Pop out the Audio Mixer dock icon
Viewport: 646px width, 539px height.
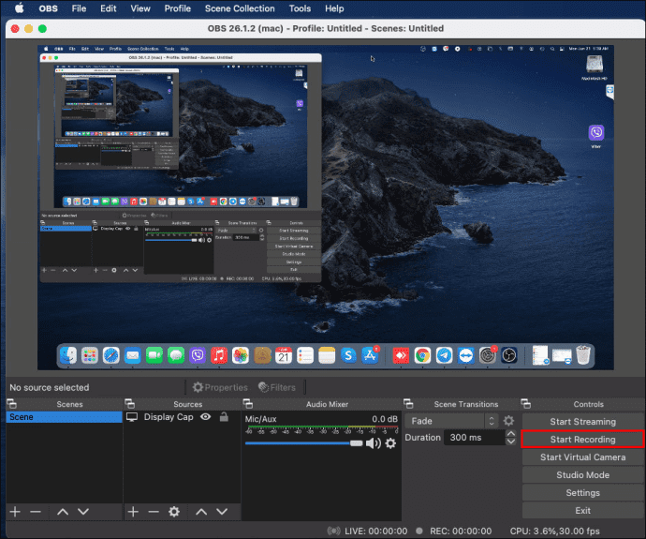click(248, 404)
